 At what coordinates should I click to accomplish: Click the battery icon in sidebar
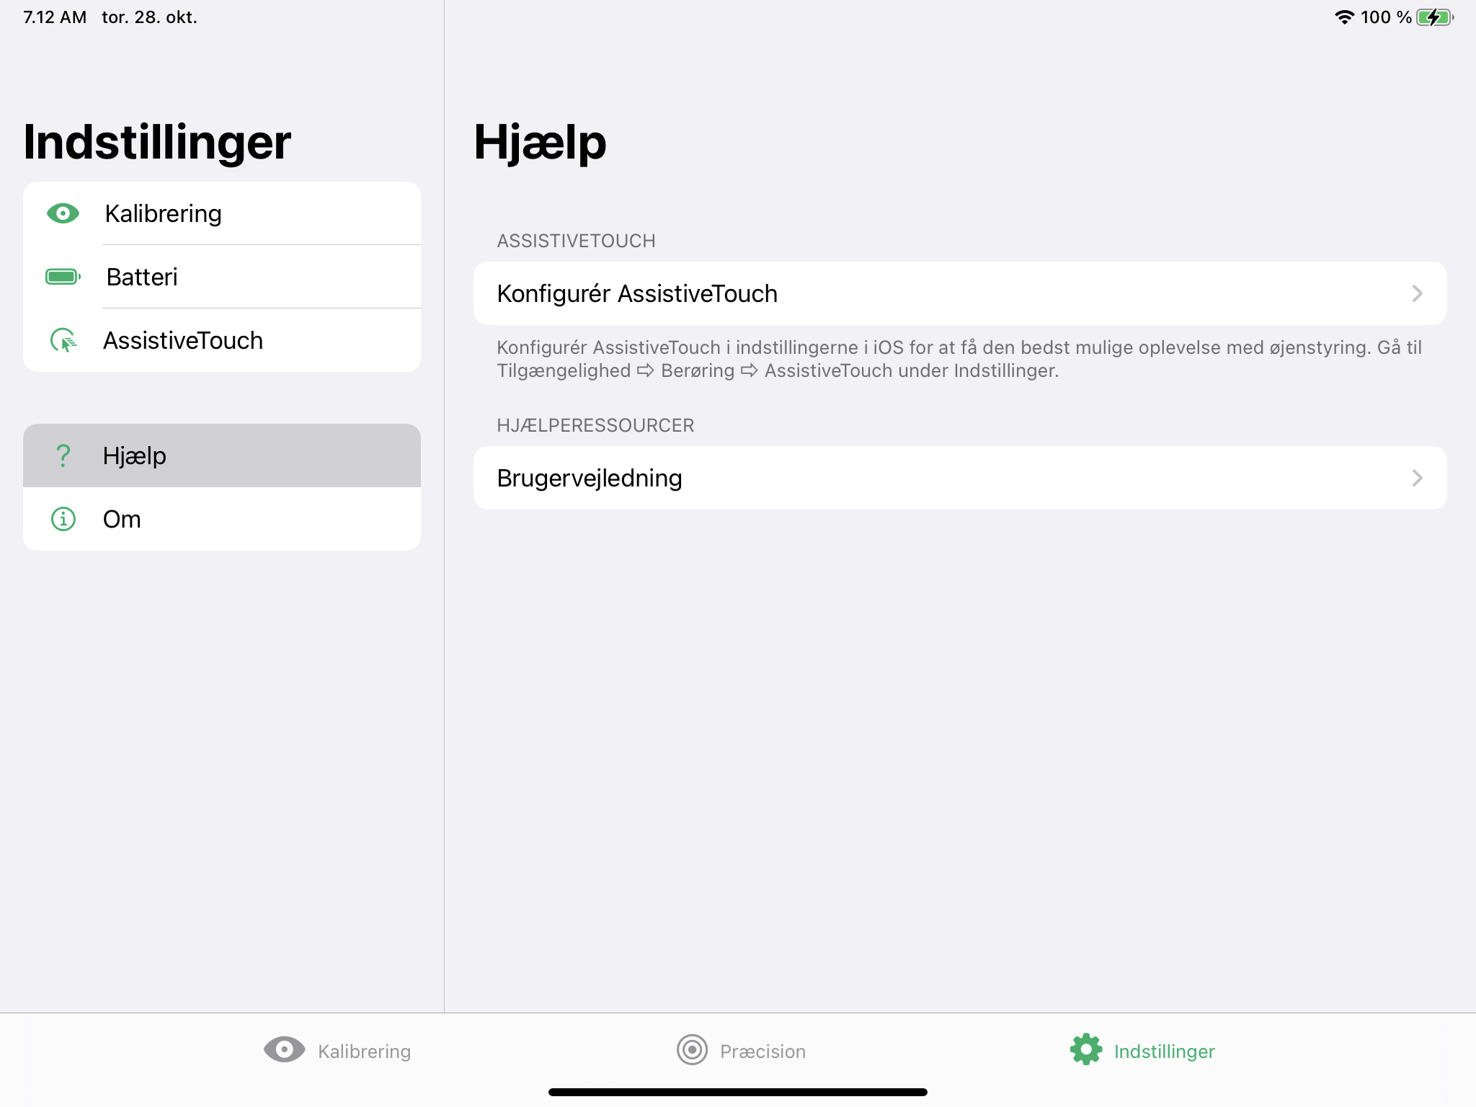63,277
